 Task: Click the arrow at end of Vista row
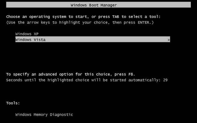click(169, 40)
